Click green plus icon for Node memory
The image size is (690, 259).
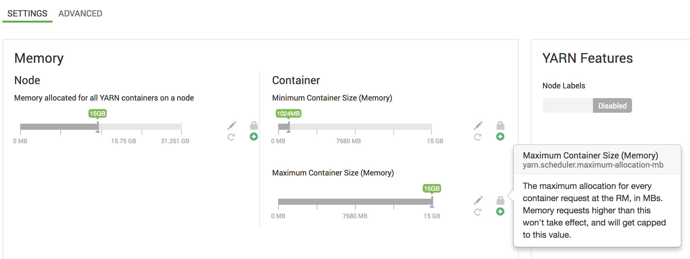click(254, 137)
